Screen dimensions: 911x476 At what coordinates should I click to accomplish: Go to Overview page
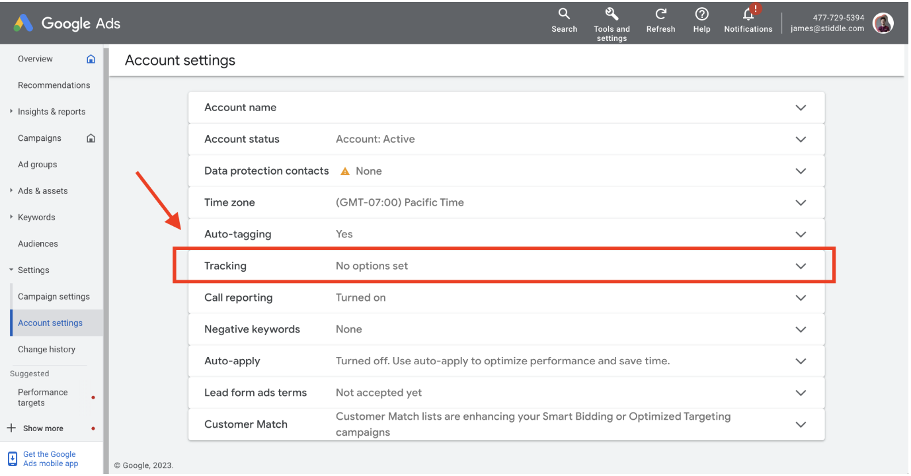coord(35,59)
